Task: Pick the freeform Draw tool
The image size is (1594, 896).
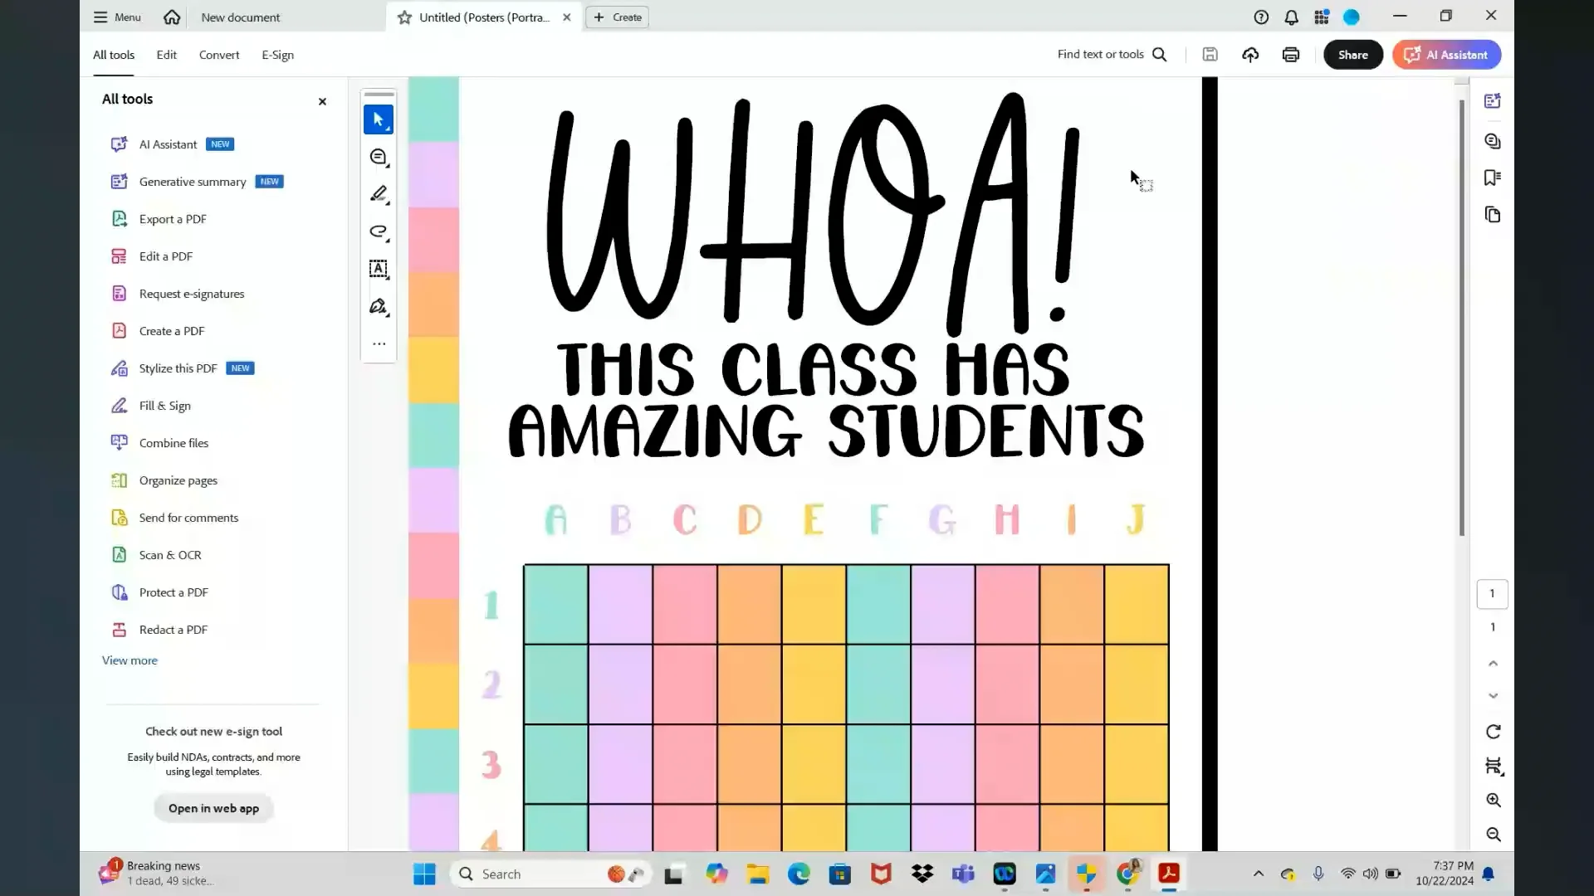Action: [x=379, y=232]
